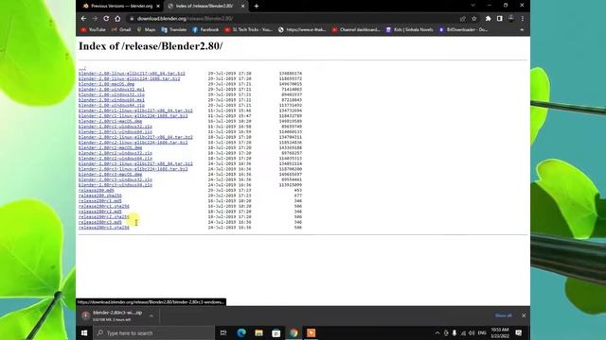Open the SL Tech Tricks bookmark
606x340 pixels.
pos(248,29)
